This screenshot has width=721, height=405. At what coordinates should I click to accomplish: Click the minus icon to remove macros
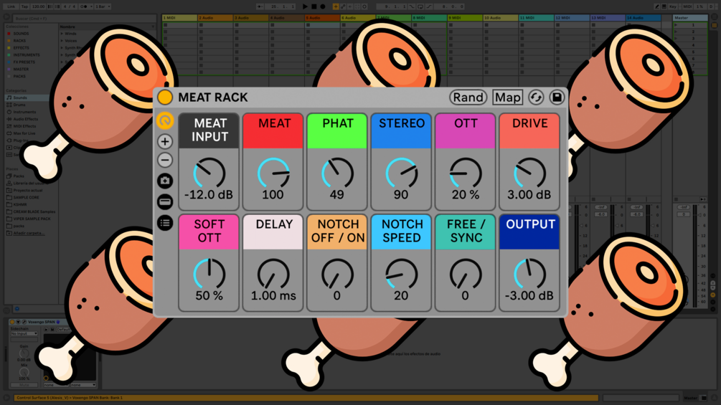(x=165, y=161)
